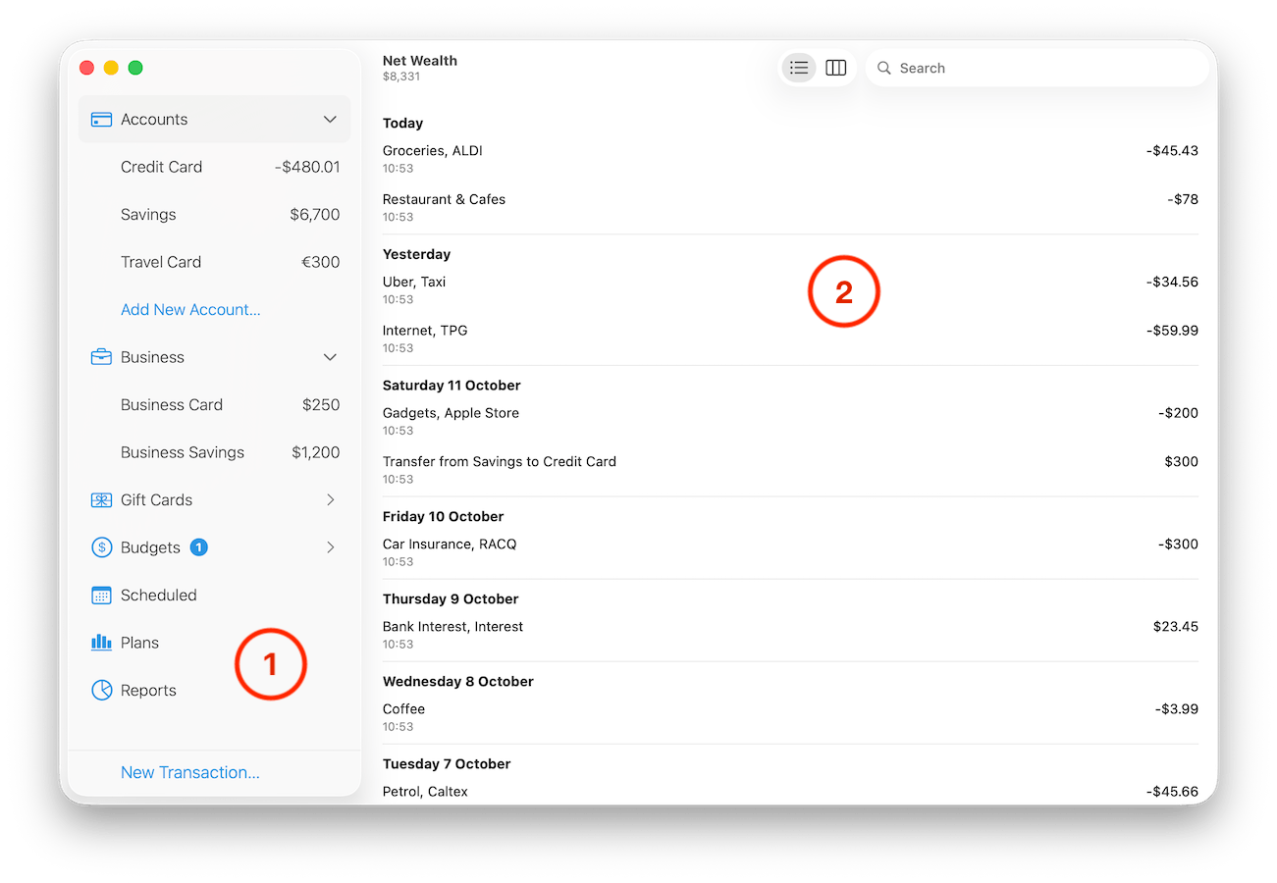The height and width of the screenshot is (883, 1277).
Task: Click the -$34.56 amount
Action: [1172, 282]
